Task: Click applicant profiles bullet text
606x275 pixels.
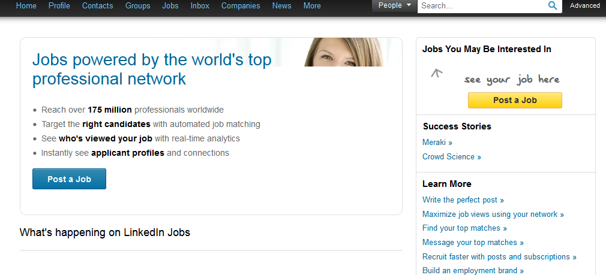Action: pyautogui.click(x=135, y=153)
